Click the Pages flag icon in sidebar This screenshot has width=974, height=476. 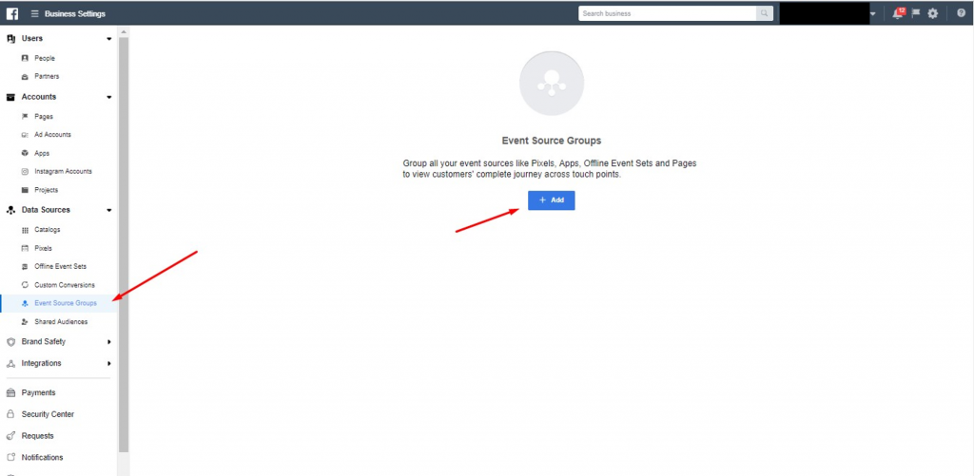25,116
